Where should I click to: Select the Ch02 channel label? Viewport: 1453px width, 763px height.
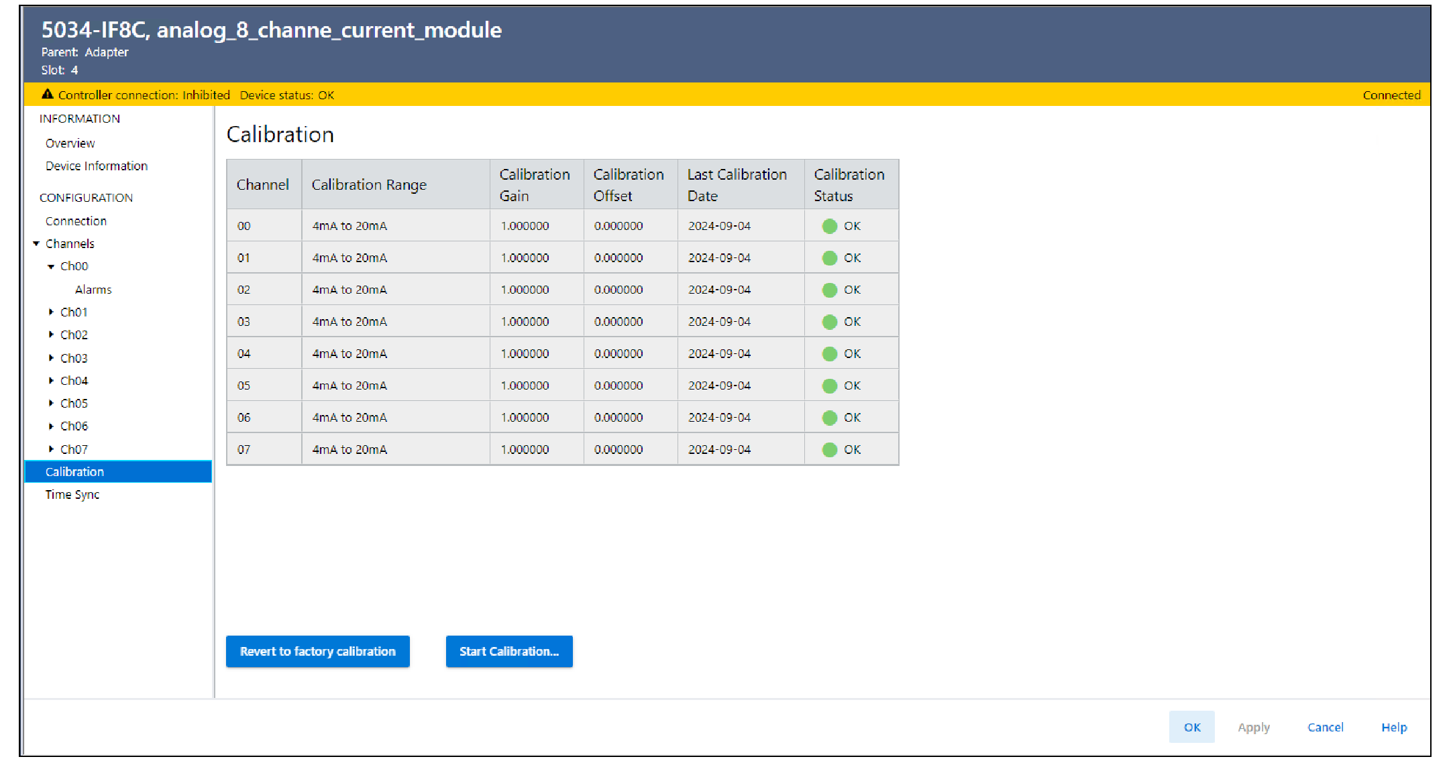pos(74,335)
